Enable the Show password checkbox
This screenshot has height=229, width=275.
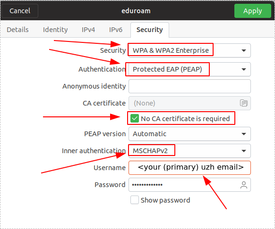point(135,200)
